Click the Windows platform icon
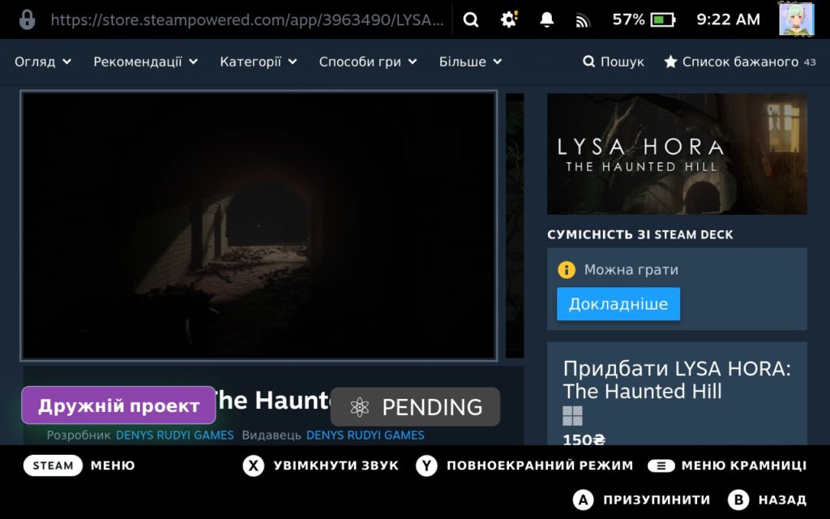 tap(572, 416)
